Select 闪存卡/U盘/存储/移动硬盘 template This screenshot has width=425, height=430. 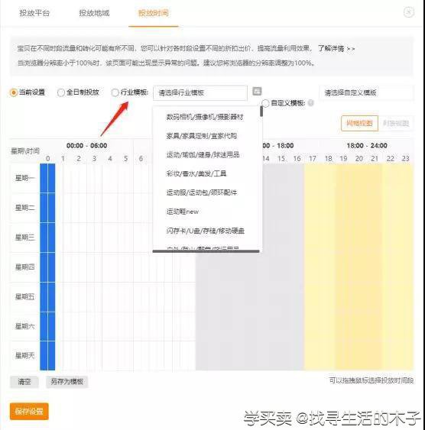click(205, 231)
